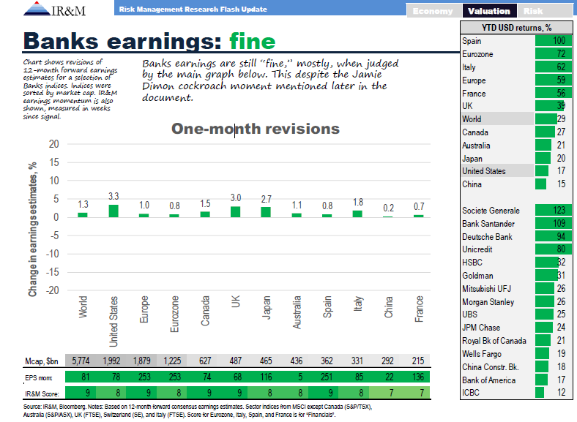The height and width of the screenshot is (422, 577).
Task: Click the Deutsche Bank row
Action: pos(516,237)
